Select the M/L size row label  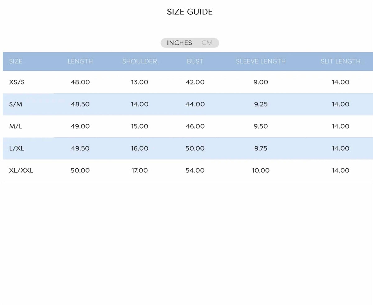pyautogui.click(x=16, y=126)
